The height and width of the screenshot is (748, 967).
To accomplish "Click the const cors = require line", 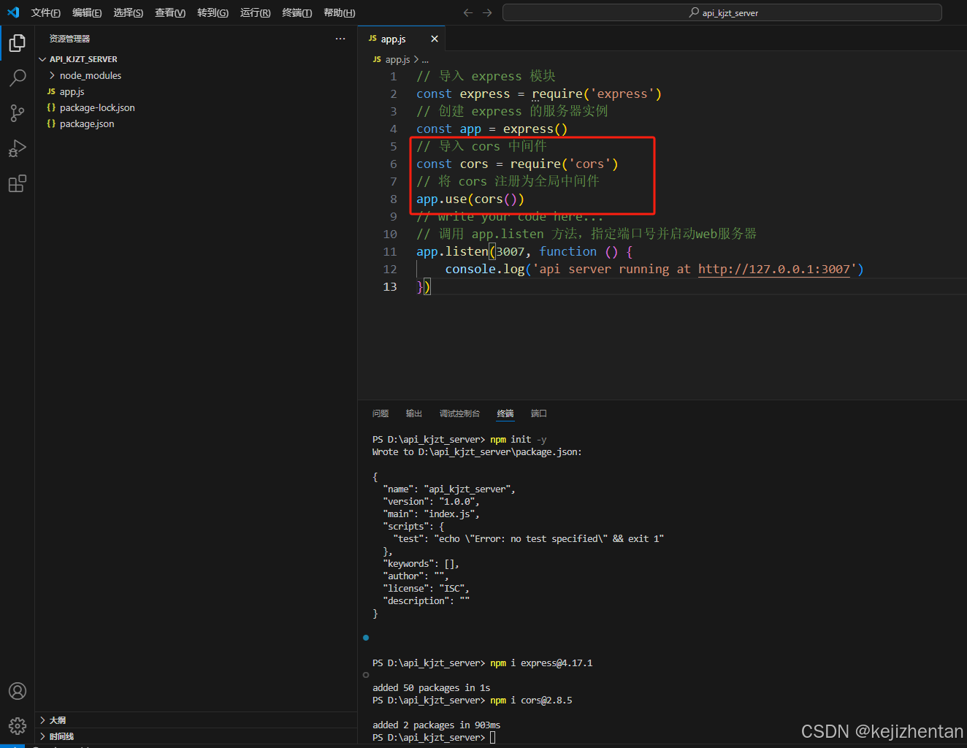I will coord(517,164).
